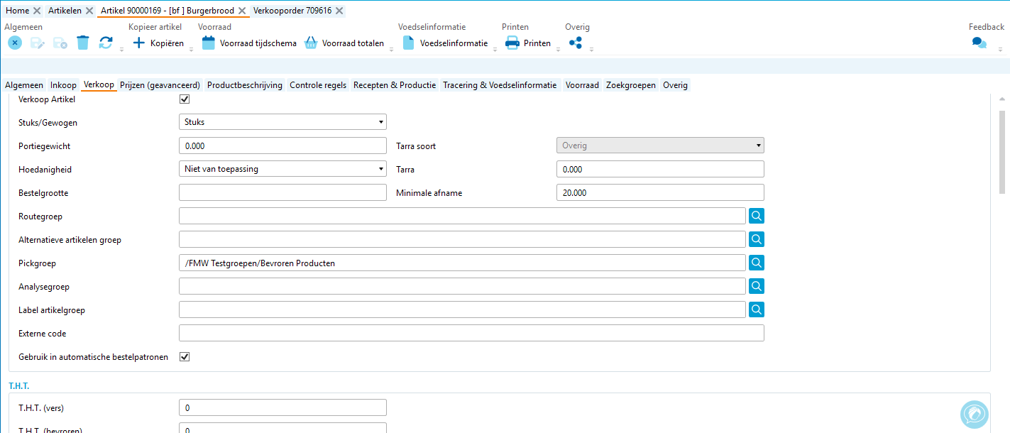Image resolution: width=1010 pixels, height=433 pixels.
Task: Click the scrollbar up arrow
Action: [1002, 99]
